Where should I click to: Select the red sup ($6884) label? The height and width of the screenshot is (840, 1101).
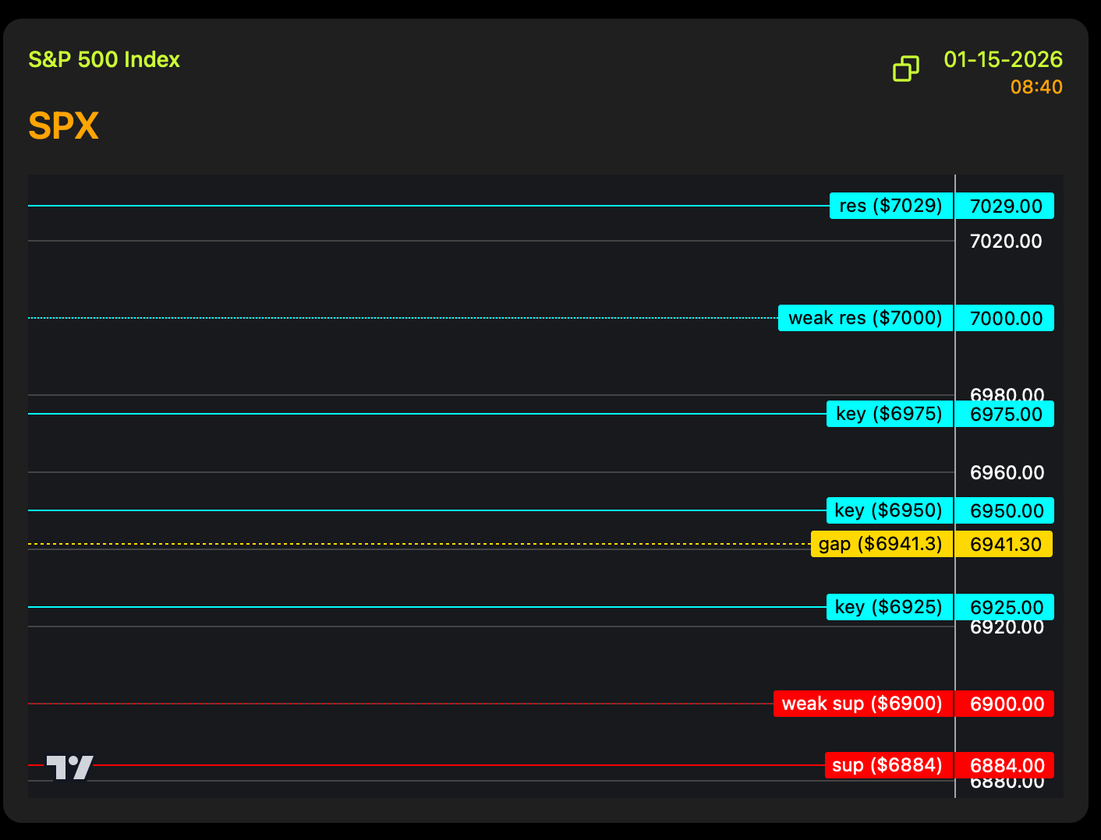tap(887, 765)
